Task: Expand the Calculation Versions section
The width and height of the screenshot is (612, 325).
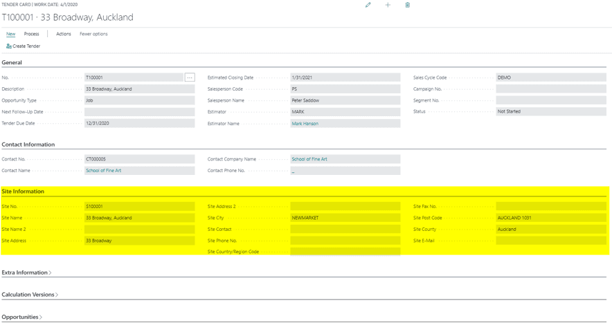Action: pos(30,295)
